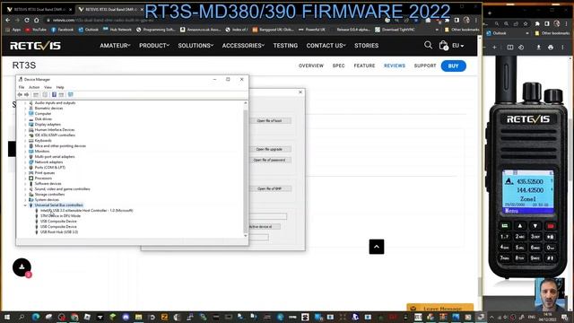Collapse Universal Serial Bus controllers node
Screen dimensions: 574x323
click(25, 205)
